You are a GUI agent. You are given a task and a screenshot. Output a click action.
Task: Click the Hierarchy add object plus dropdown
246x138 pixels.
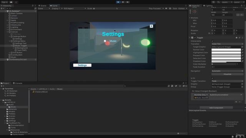2,8
